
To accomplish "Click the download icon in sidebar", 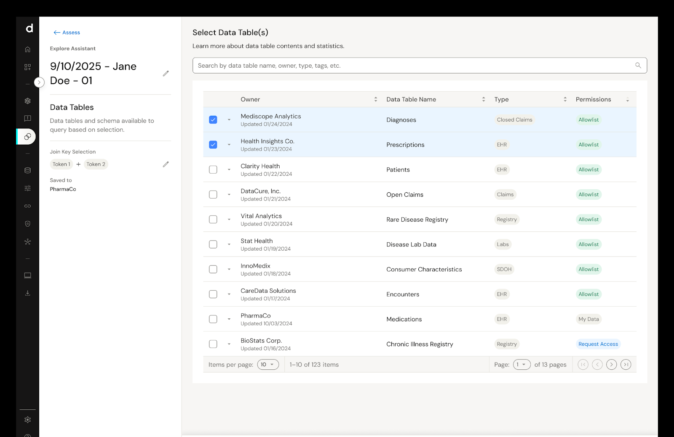I will (x=27, y=293).
